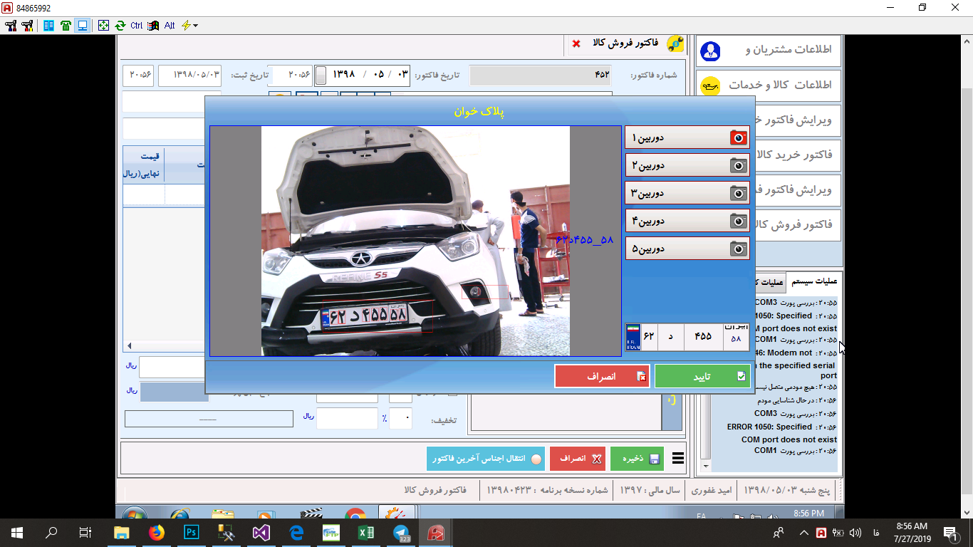The width and height of the screenshot is (973, 547).
Task: Confirm the plate with the green تایید button
Action: (x=702, y=376)
